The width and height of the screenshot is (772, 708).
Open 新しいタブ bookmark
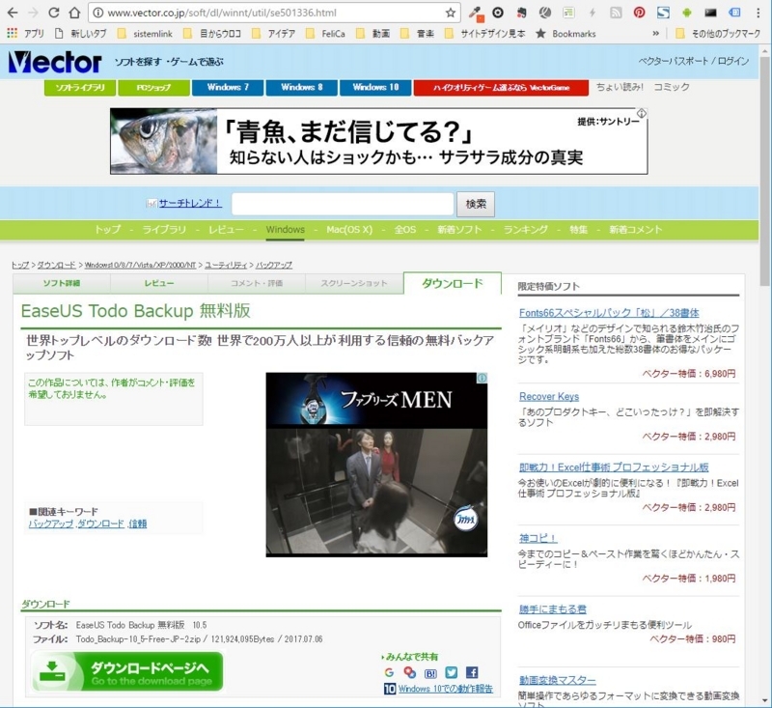point(81,34)
